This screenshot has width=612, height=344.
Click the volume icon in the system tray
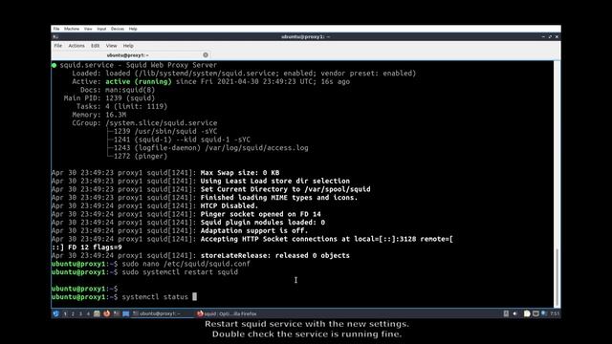point(514,313)
